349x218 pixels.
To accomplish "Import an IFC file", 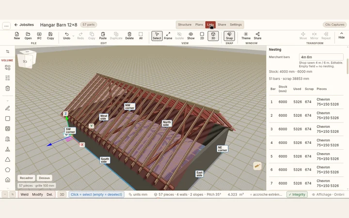I will (x=39, y=36).
